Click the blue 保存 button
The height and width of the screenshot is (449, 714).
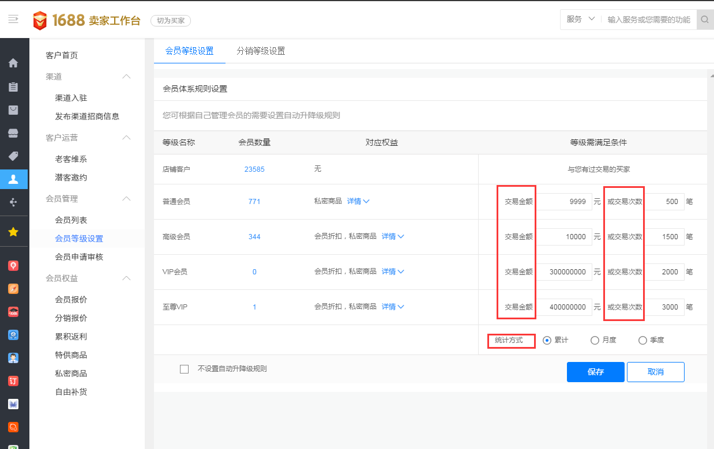tap(595, 372)
